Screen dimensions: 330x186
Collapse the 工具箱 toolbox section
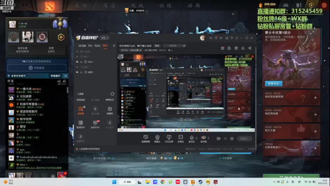[x=112, y=94]
